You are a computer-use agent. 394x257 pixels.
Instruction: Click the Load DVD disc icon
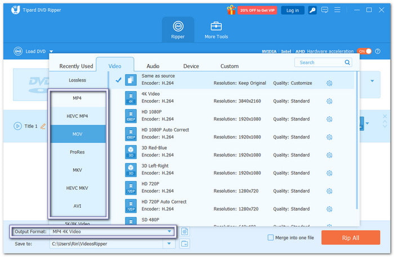(18, 51)
